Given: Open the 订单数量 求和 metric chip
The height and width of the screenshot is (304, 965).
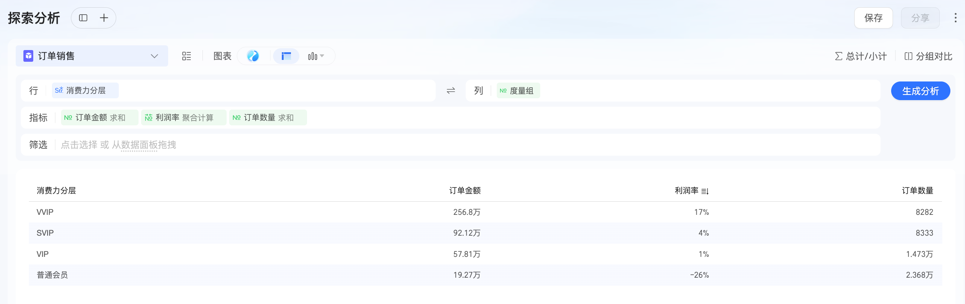Looking at the screenshot, I should click(x=268, y=118).
